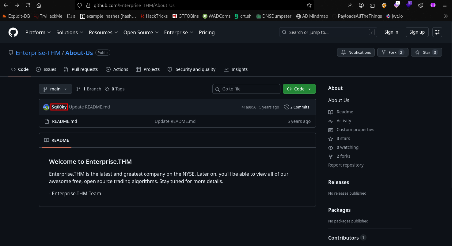Show more bookmarks with the chevron icon
The height and width of the screenshot is (246, 452).
pyautogui.click(x=446, y=16)
